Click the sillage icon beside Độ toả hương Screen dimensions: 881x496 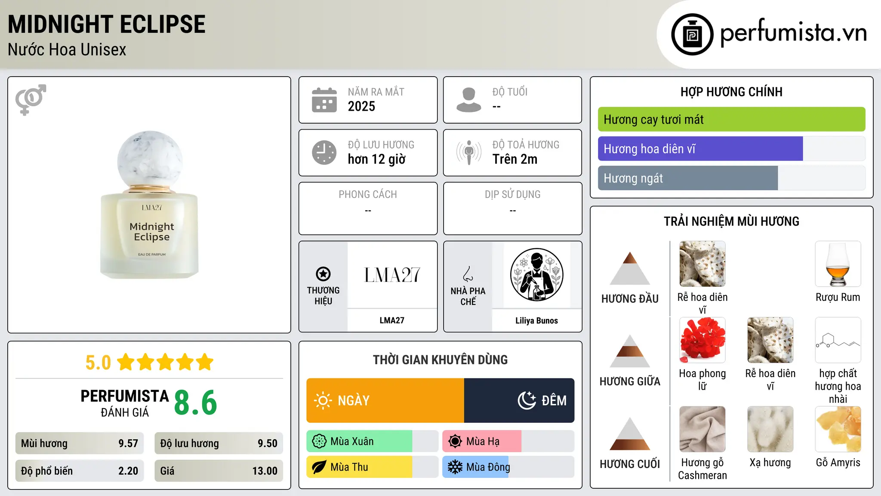[468, 152]
